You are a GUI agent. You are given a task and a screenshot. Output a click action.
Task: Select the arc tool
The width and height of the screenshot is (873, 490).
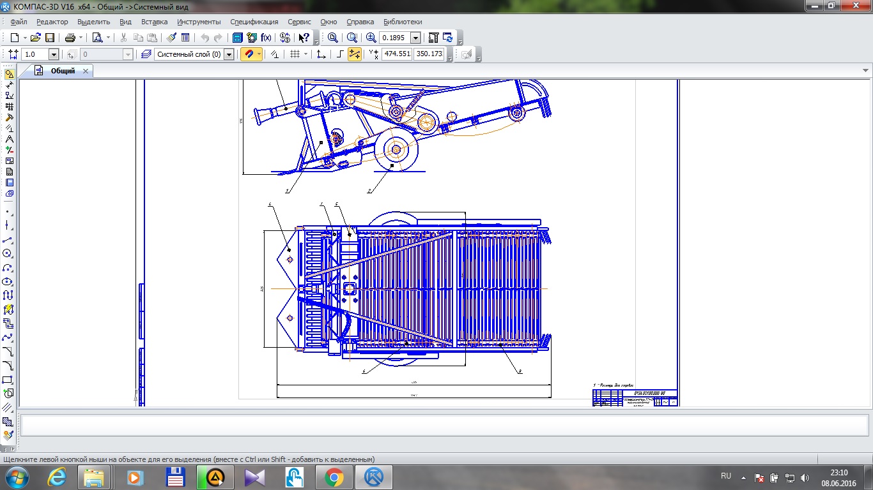click(x=7, y=267)
